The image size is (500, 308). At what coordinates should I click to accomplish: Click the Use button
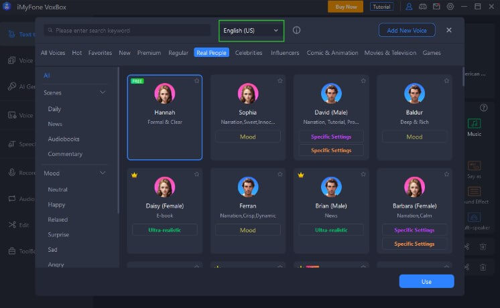(427, 281)
